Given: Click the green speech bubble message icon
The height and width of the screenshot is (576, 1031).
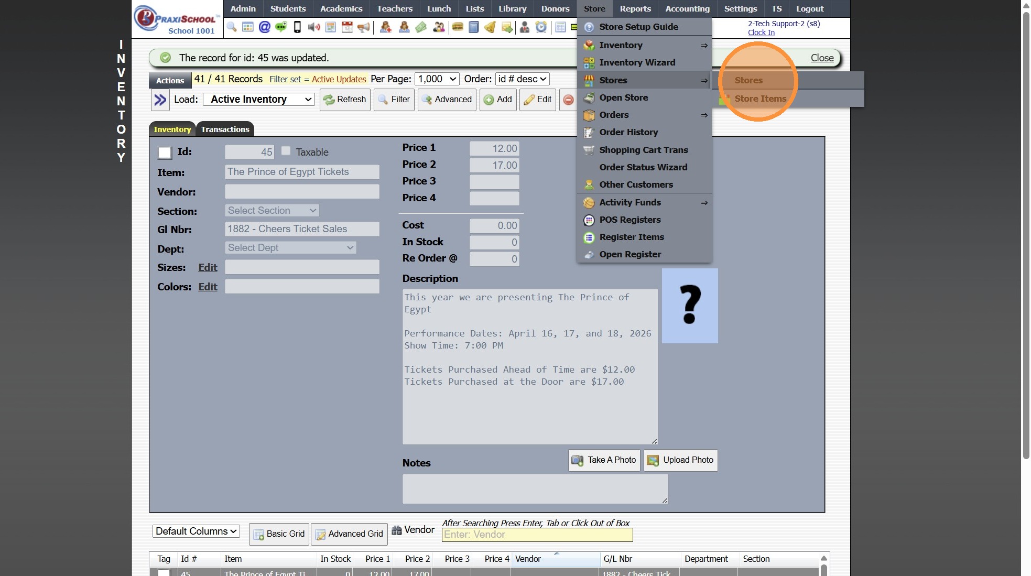Looking at the screenshot, I should point(281,27).
